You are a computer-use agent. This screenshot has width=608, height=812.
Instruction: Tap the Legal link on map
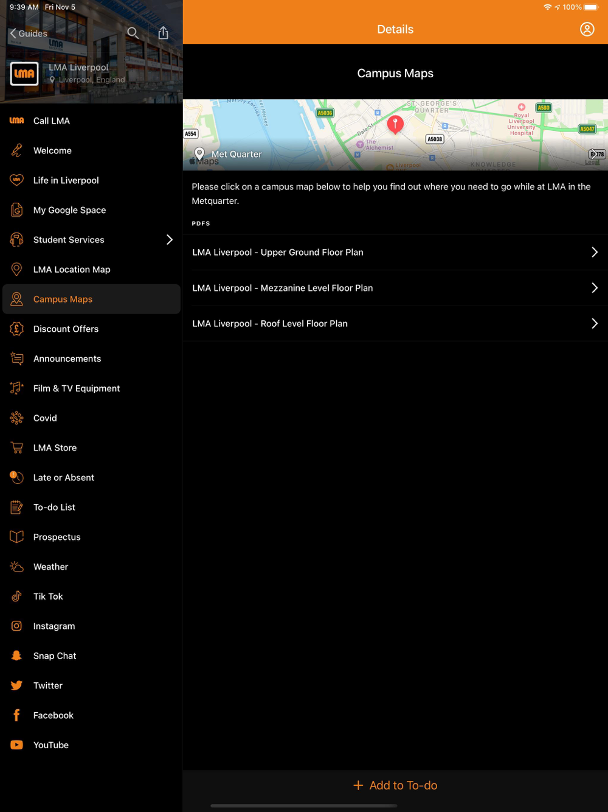coord(592,163)
